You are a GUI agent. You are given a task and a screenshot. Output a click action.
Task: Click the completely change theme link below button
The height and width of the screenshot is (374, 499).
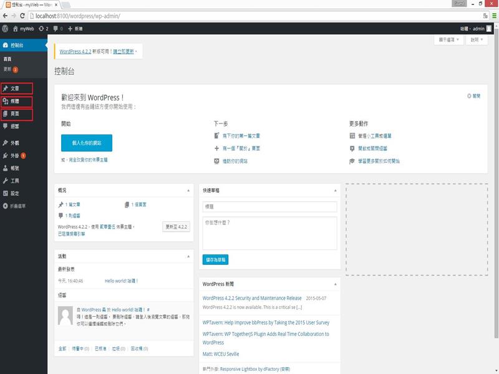89,160
